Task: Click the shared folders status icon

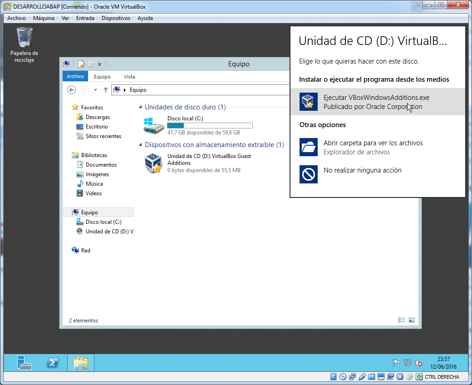Action: tap(371, 376)
